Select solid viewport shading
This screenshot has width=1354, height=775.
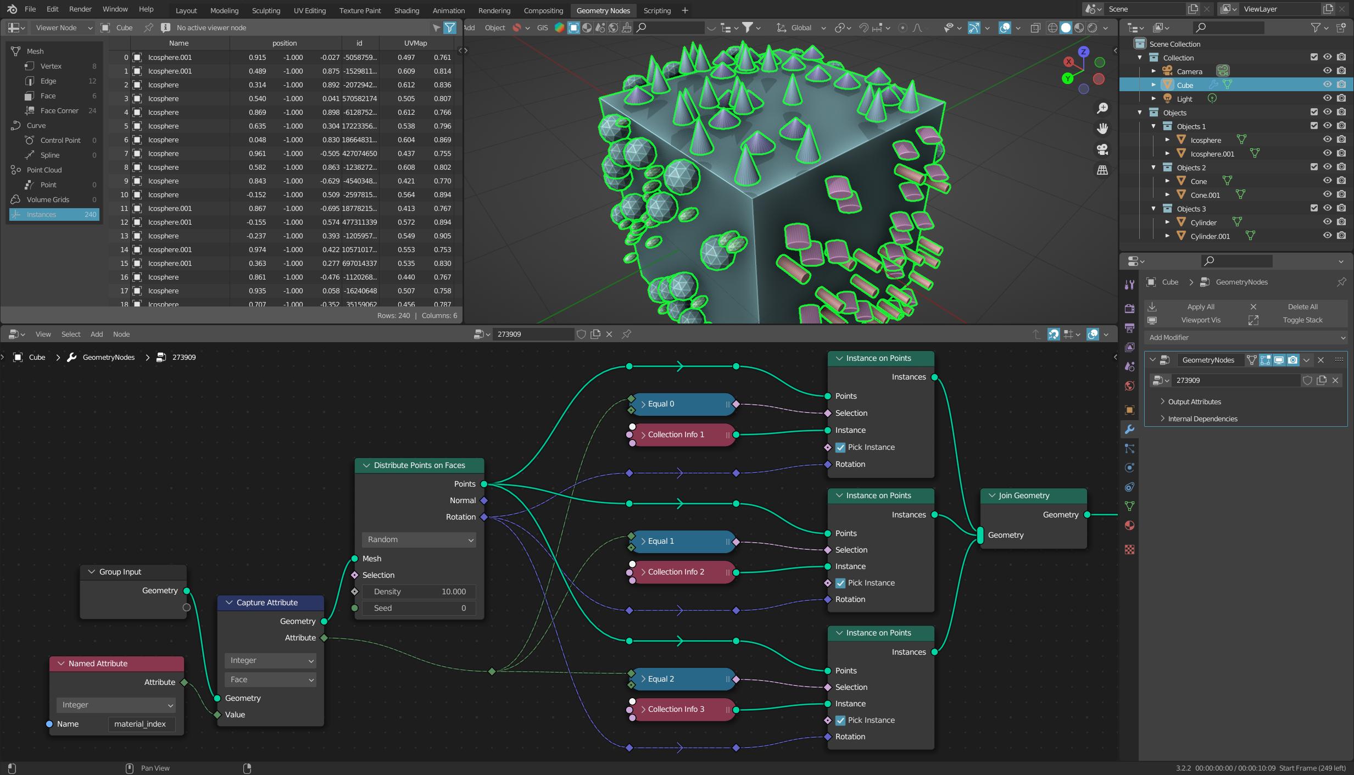click(x=1066, y=27)
